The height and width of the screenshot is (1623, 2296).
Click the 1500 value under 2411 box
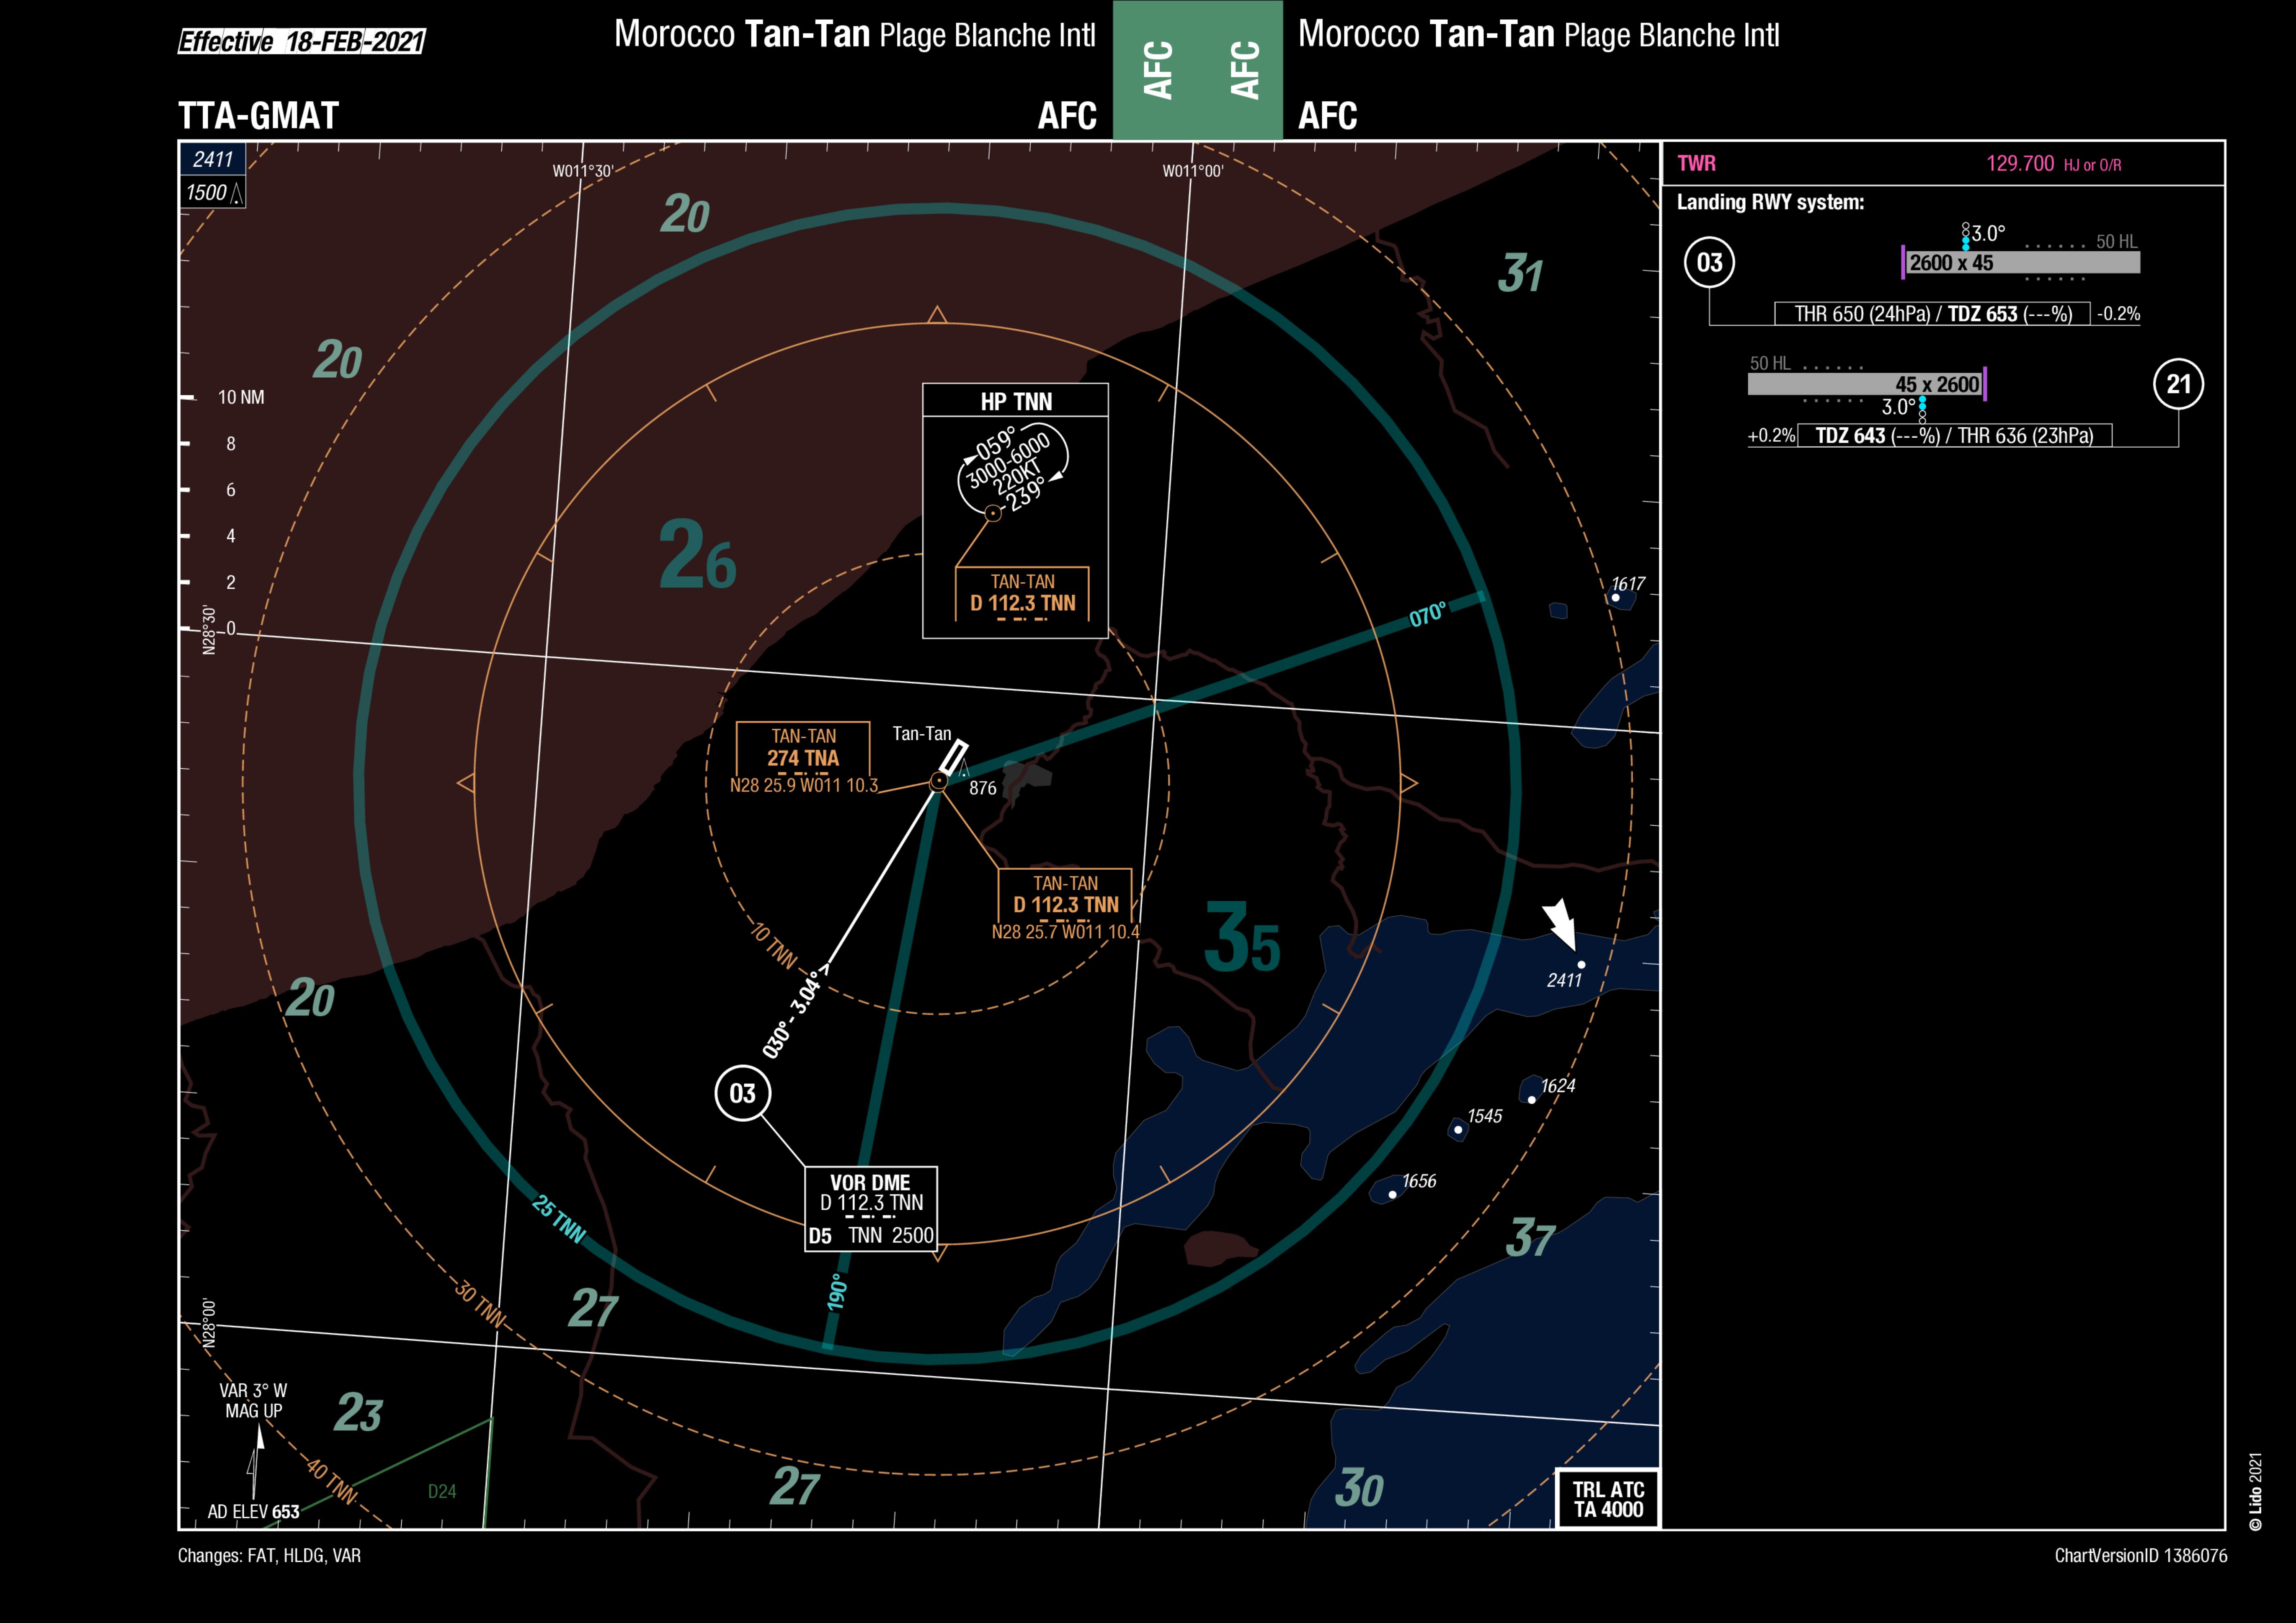206,192
